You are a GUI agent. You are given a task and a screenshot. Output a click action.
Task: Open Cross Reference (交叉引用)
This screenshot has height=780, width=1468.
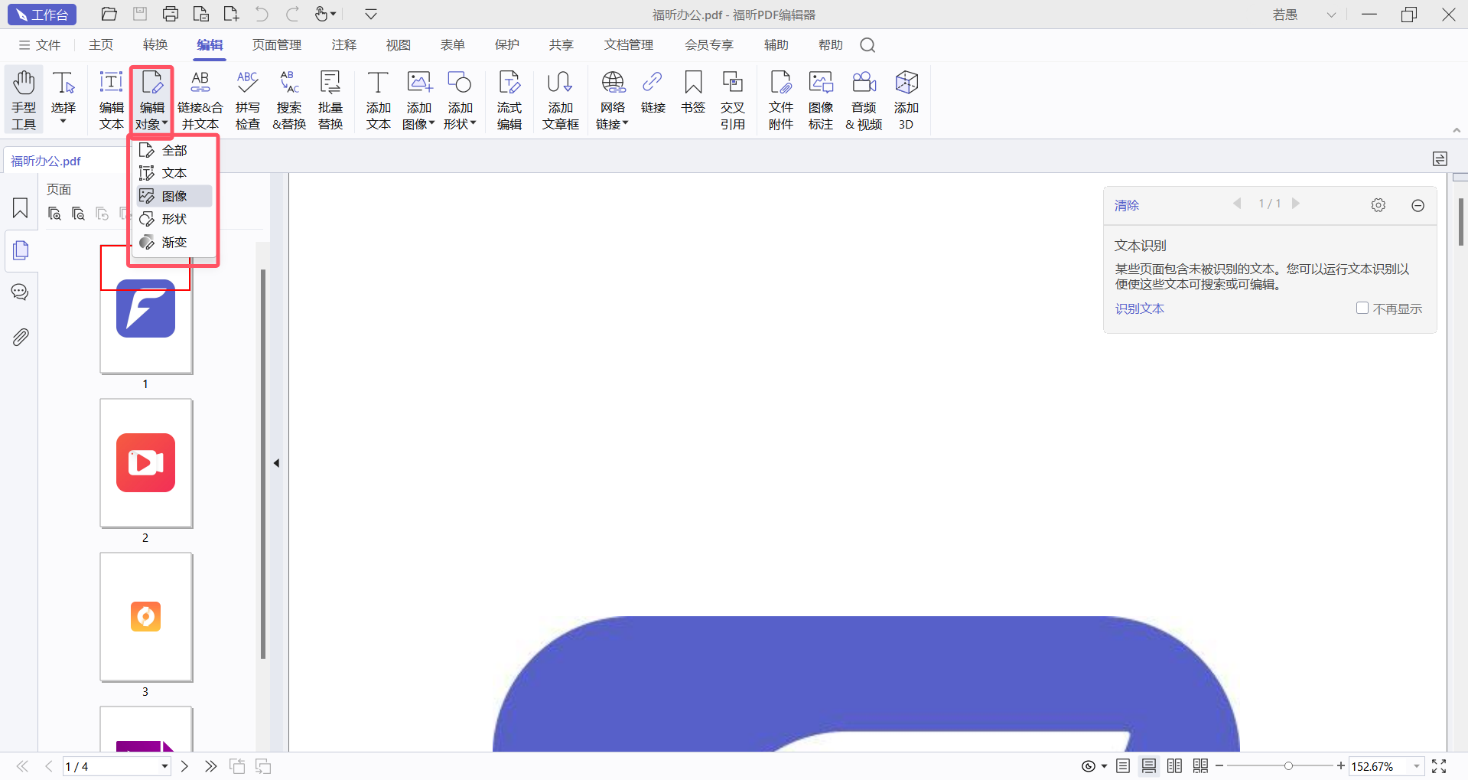point(733,100)
